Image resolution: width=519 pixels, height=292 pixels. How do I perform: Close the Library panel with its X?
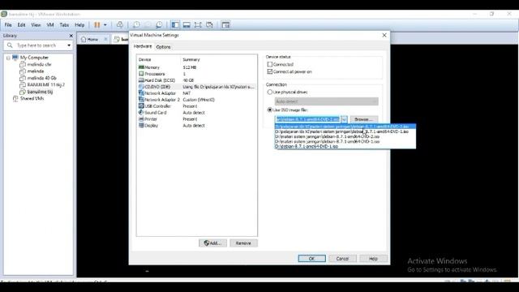(x=71, y=36)
